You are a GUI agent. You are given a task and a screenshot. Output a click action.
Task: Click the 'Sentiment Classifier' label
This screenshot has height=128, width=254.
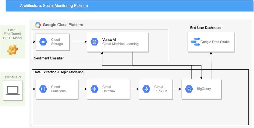49,58
